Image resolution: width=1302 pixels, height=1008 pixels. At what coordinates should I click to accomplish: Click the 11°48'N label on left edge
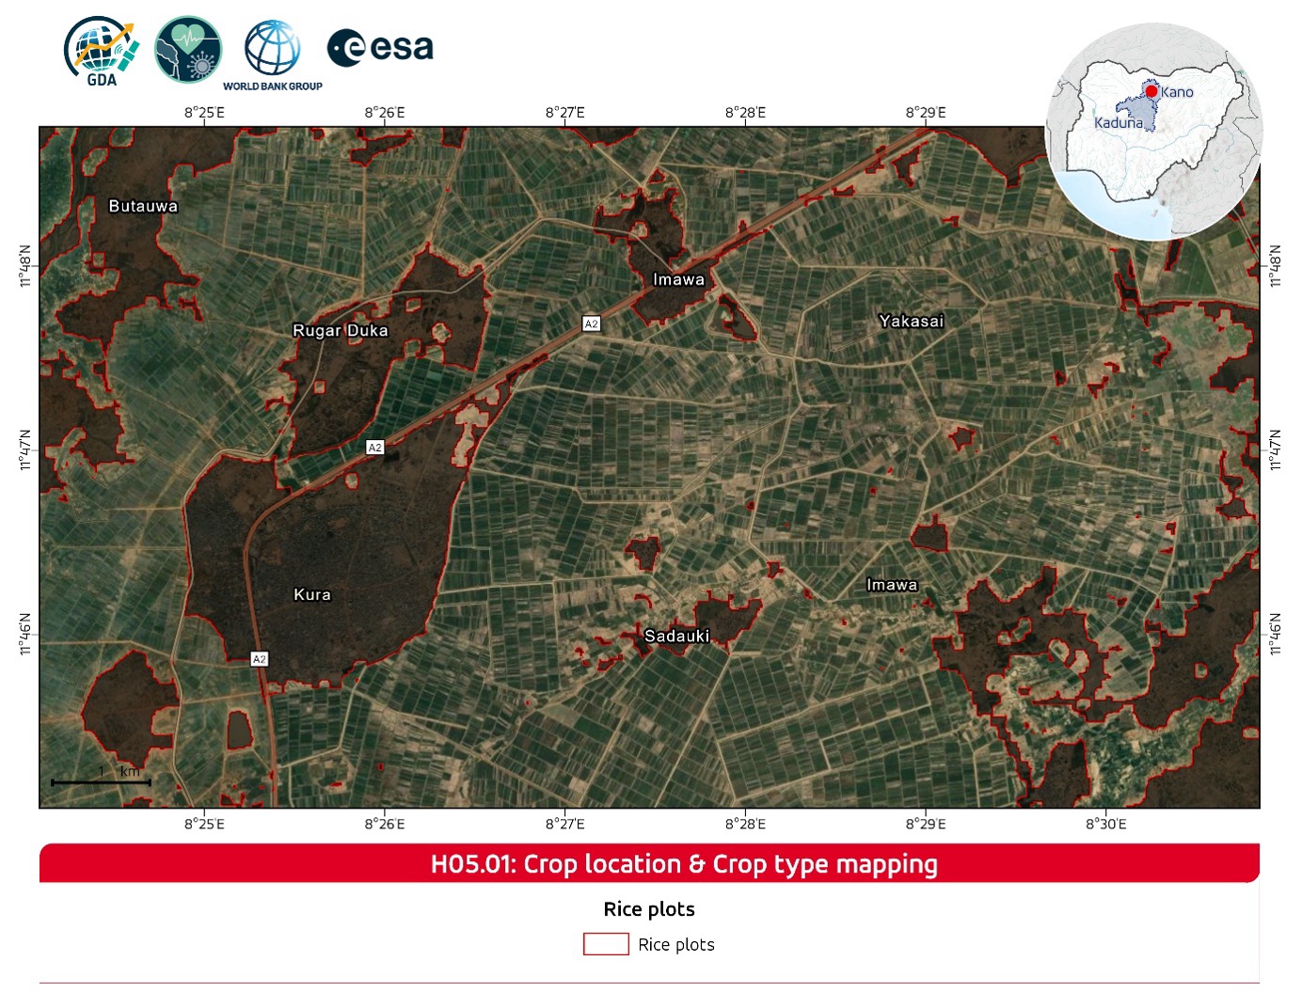coord(25,266)
